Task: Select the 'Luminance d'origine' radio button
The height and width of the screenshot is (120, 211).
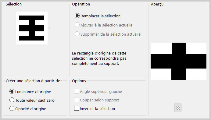Action: [12, 91]
